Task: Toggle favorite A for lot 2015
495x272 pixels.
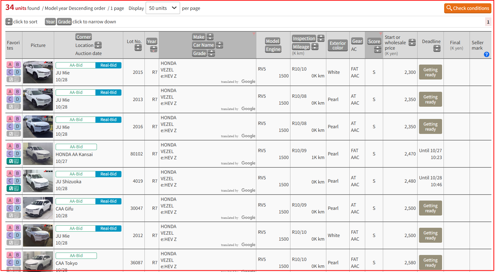Action: pos(10,65)
